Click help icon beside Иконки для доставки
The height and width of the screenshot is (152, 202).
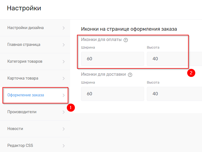coord(130,75)
